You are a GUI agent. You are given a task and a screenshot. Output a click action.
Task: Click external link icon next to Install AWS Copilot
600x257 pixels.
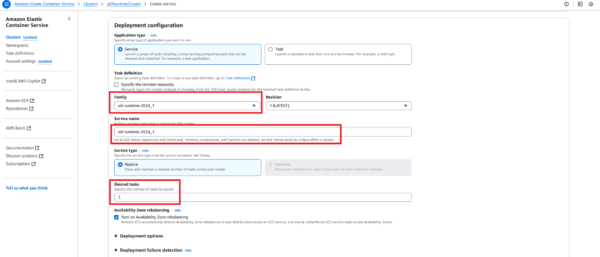[44, 81]
